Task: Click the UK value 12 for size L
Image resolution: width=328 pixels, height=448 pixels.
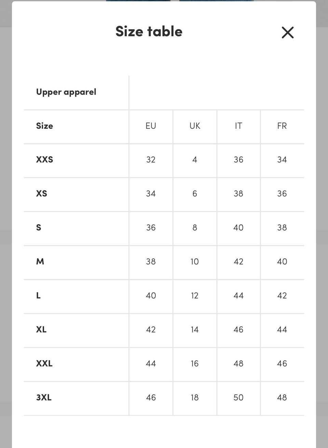Action: (x=195, y=295)
